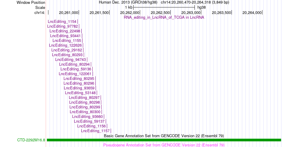Select the LncEditing_59136 label
Viewport: 282px width, 147px height.
coord(76,69)
